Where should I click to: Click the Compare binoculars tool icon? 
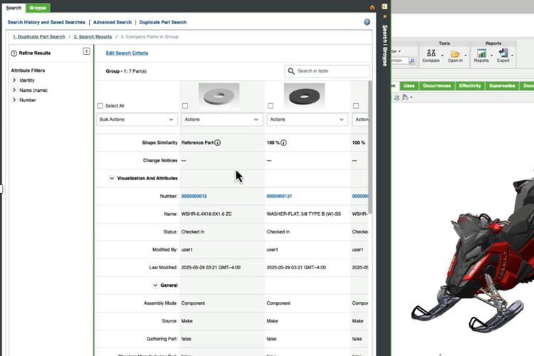click(430, 53)
